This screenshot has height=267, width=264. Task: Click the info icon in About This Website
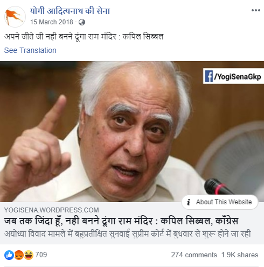[189, 202]
